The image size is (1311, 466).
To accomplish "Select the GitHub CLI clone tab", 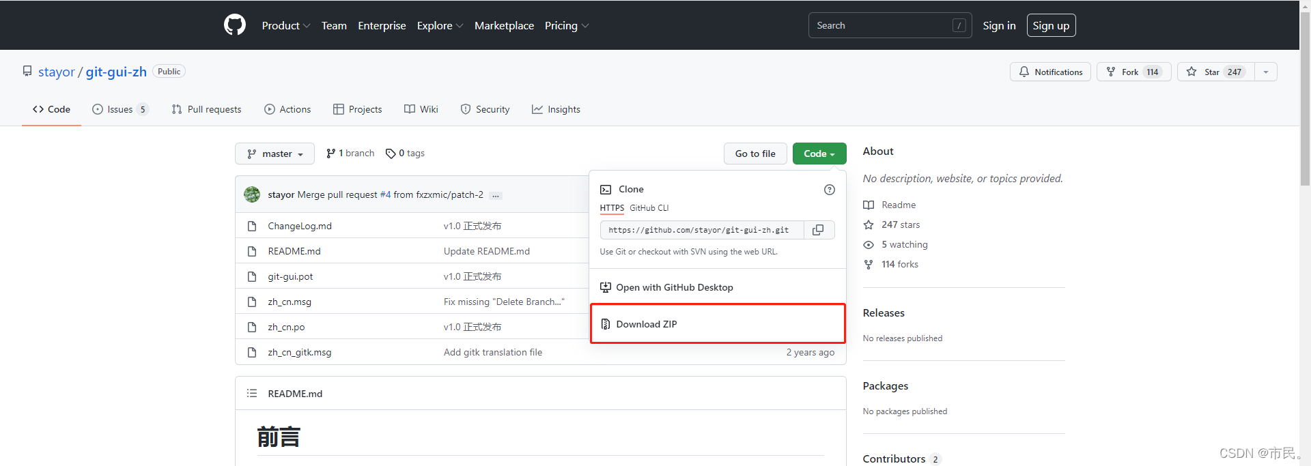I will [649, 208].
